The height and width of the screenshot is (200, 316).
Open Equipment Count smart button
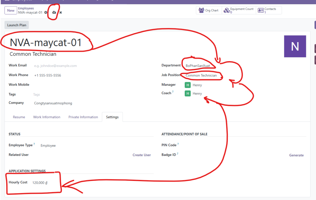tap(239, 10)
